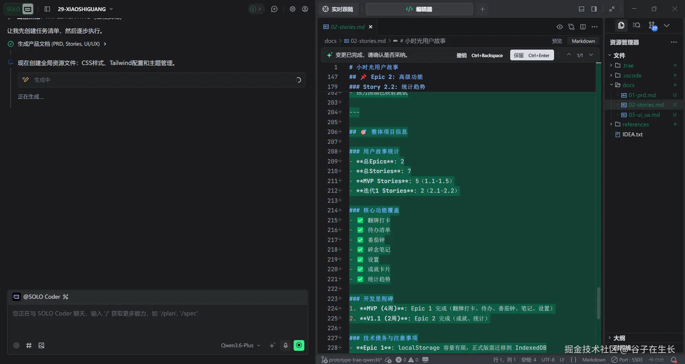685x364 pixels.
Task: Open the 01-prd.md file
Action: [x=642, y=95]
